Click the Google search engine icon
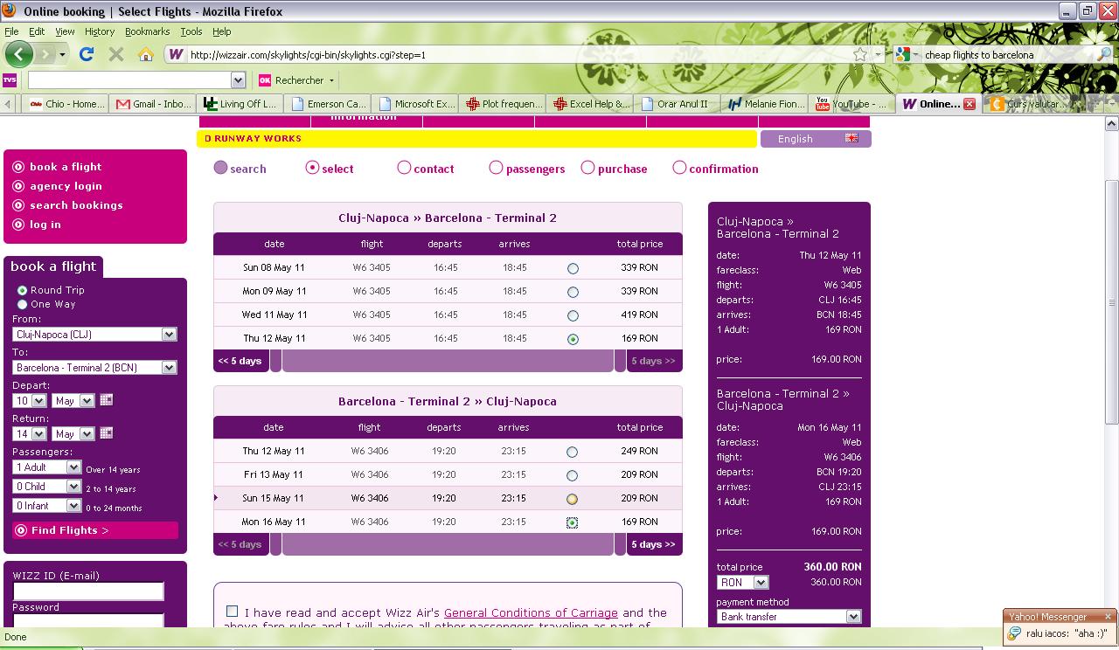The width and height of the screenshot is (1119, 650). (902, 54)
